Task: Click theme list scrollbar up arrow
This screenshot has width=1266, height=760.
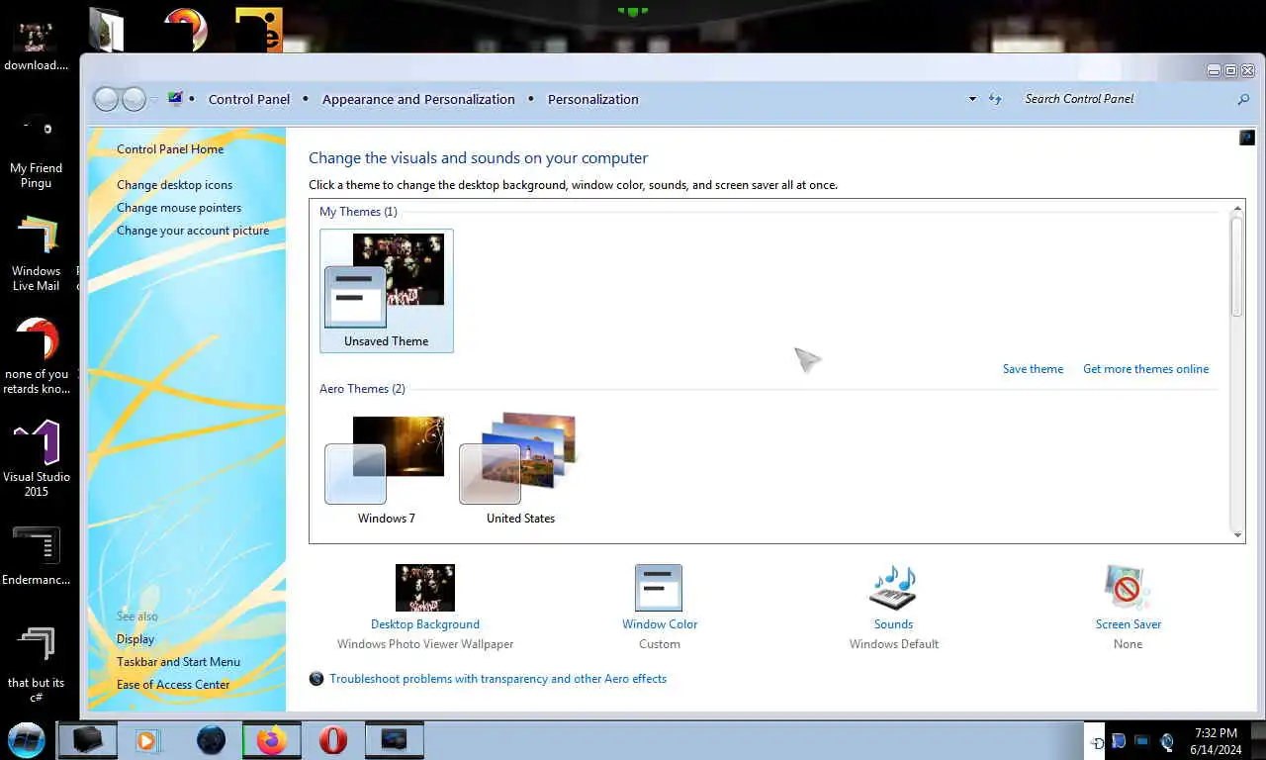Action: pos(1236,209)
